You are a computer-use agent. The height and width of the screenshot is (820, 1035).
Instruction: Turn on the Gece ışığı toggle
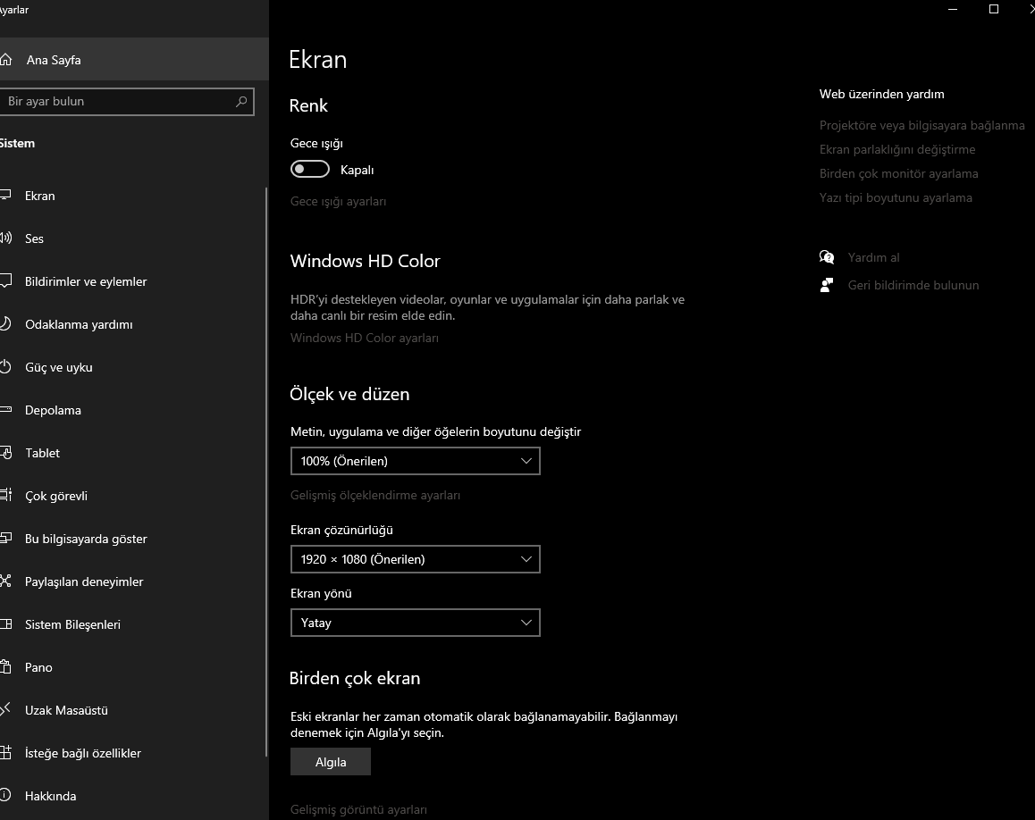tap(310, 170)
